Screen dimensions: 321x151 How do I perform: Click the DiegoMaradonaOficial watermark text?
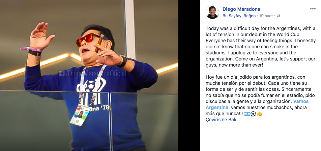coord(95,74)
